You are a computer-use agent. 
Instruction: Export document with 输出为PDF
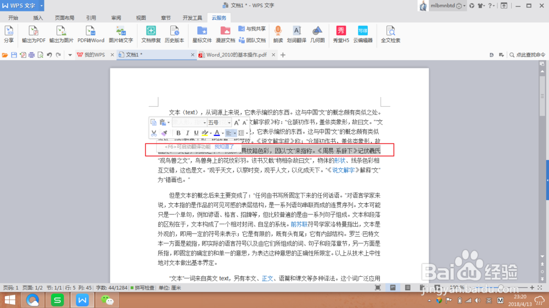click(33, 35)
